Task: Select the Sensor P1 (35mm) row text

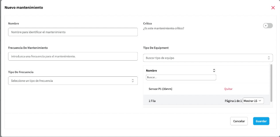Action: point(161,89)
